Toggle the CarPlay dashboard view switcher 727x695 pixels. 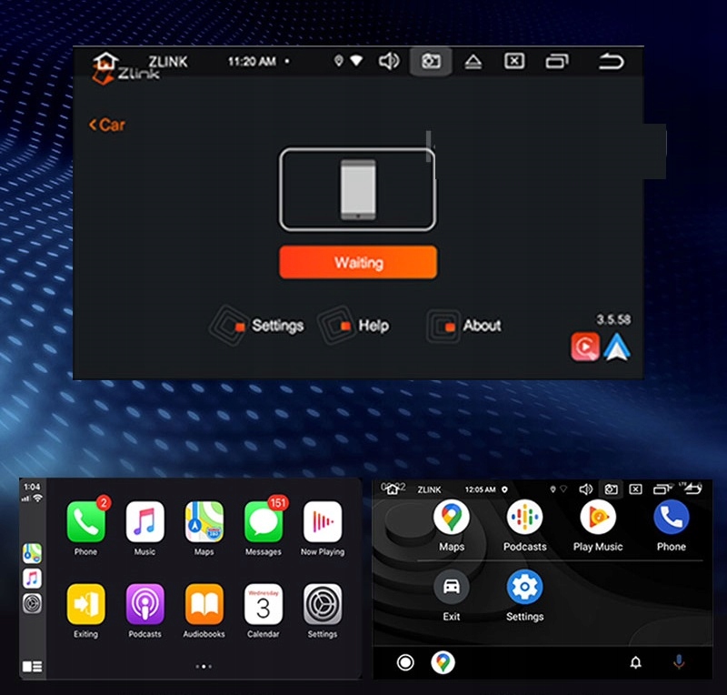click(32, 666)
